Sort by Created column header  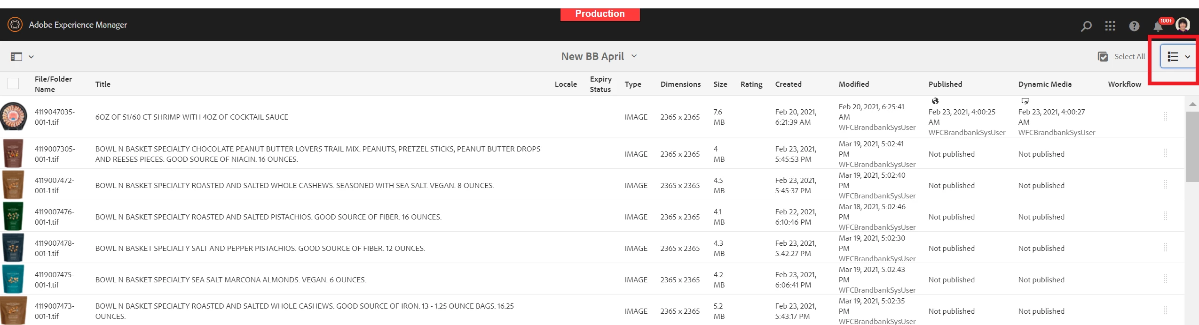(x=788, y=84)
